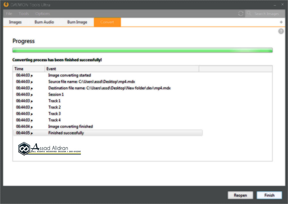
Task: Open the Options menu
Action: [x=43, y=13]
